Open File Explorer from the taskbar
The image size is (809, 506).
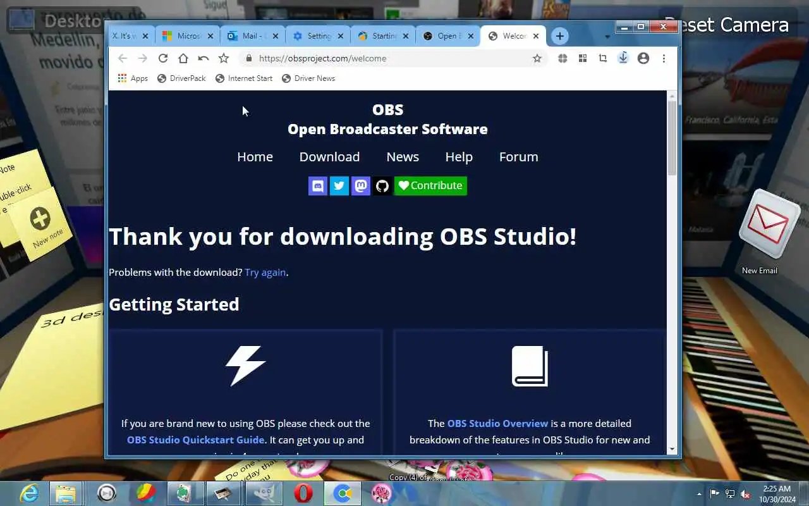[x=66, y=493]
